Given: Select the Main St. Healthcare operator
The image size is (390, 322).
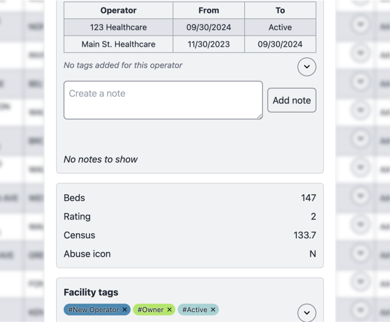Looking at the screenshot, I should coord(118,44).
